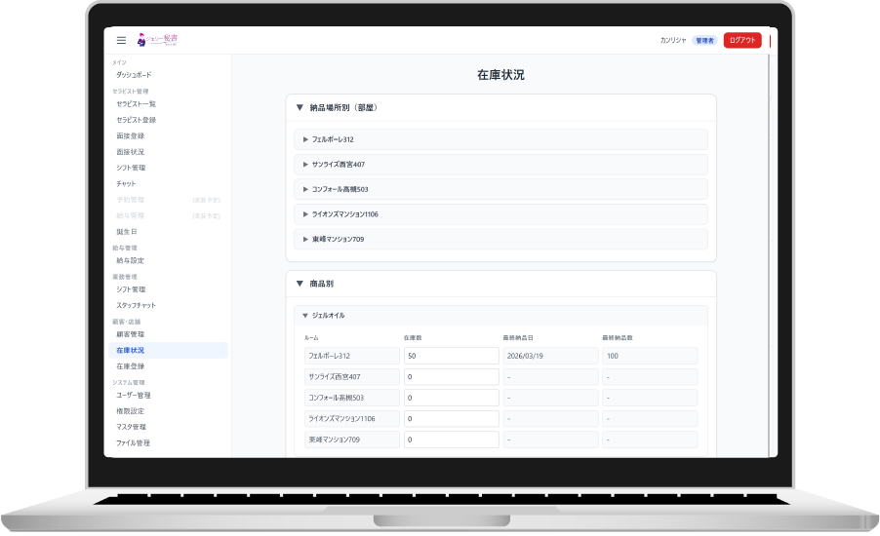The image size is (880, 536).
Task: Click the 管理者 role badge
Action: tap(704, 40)
